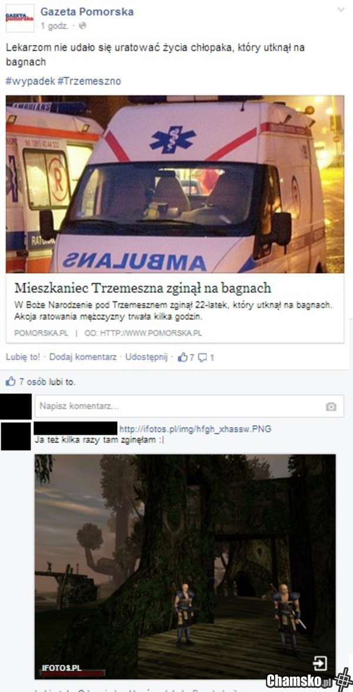Open the #Trzemeszno hashtag
Viewport: 353px width, 692px height.
89,81
